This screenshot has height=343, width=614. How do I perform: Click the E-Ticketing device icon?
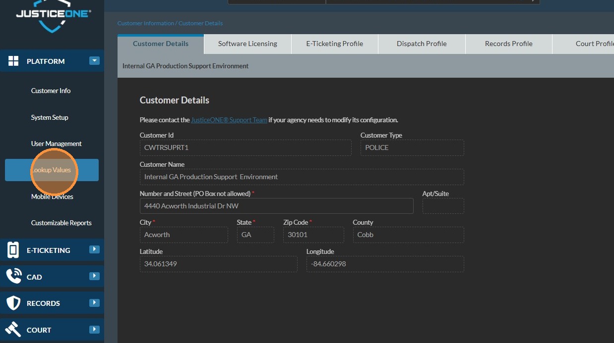[x=13, y=250]
